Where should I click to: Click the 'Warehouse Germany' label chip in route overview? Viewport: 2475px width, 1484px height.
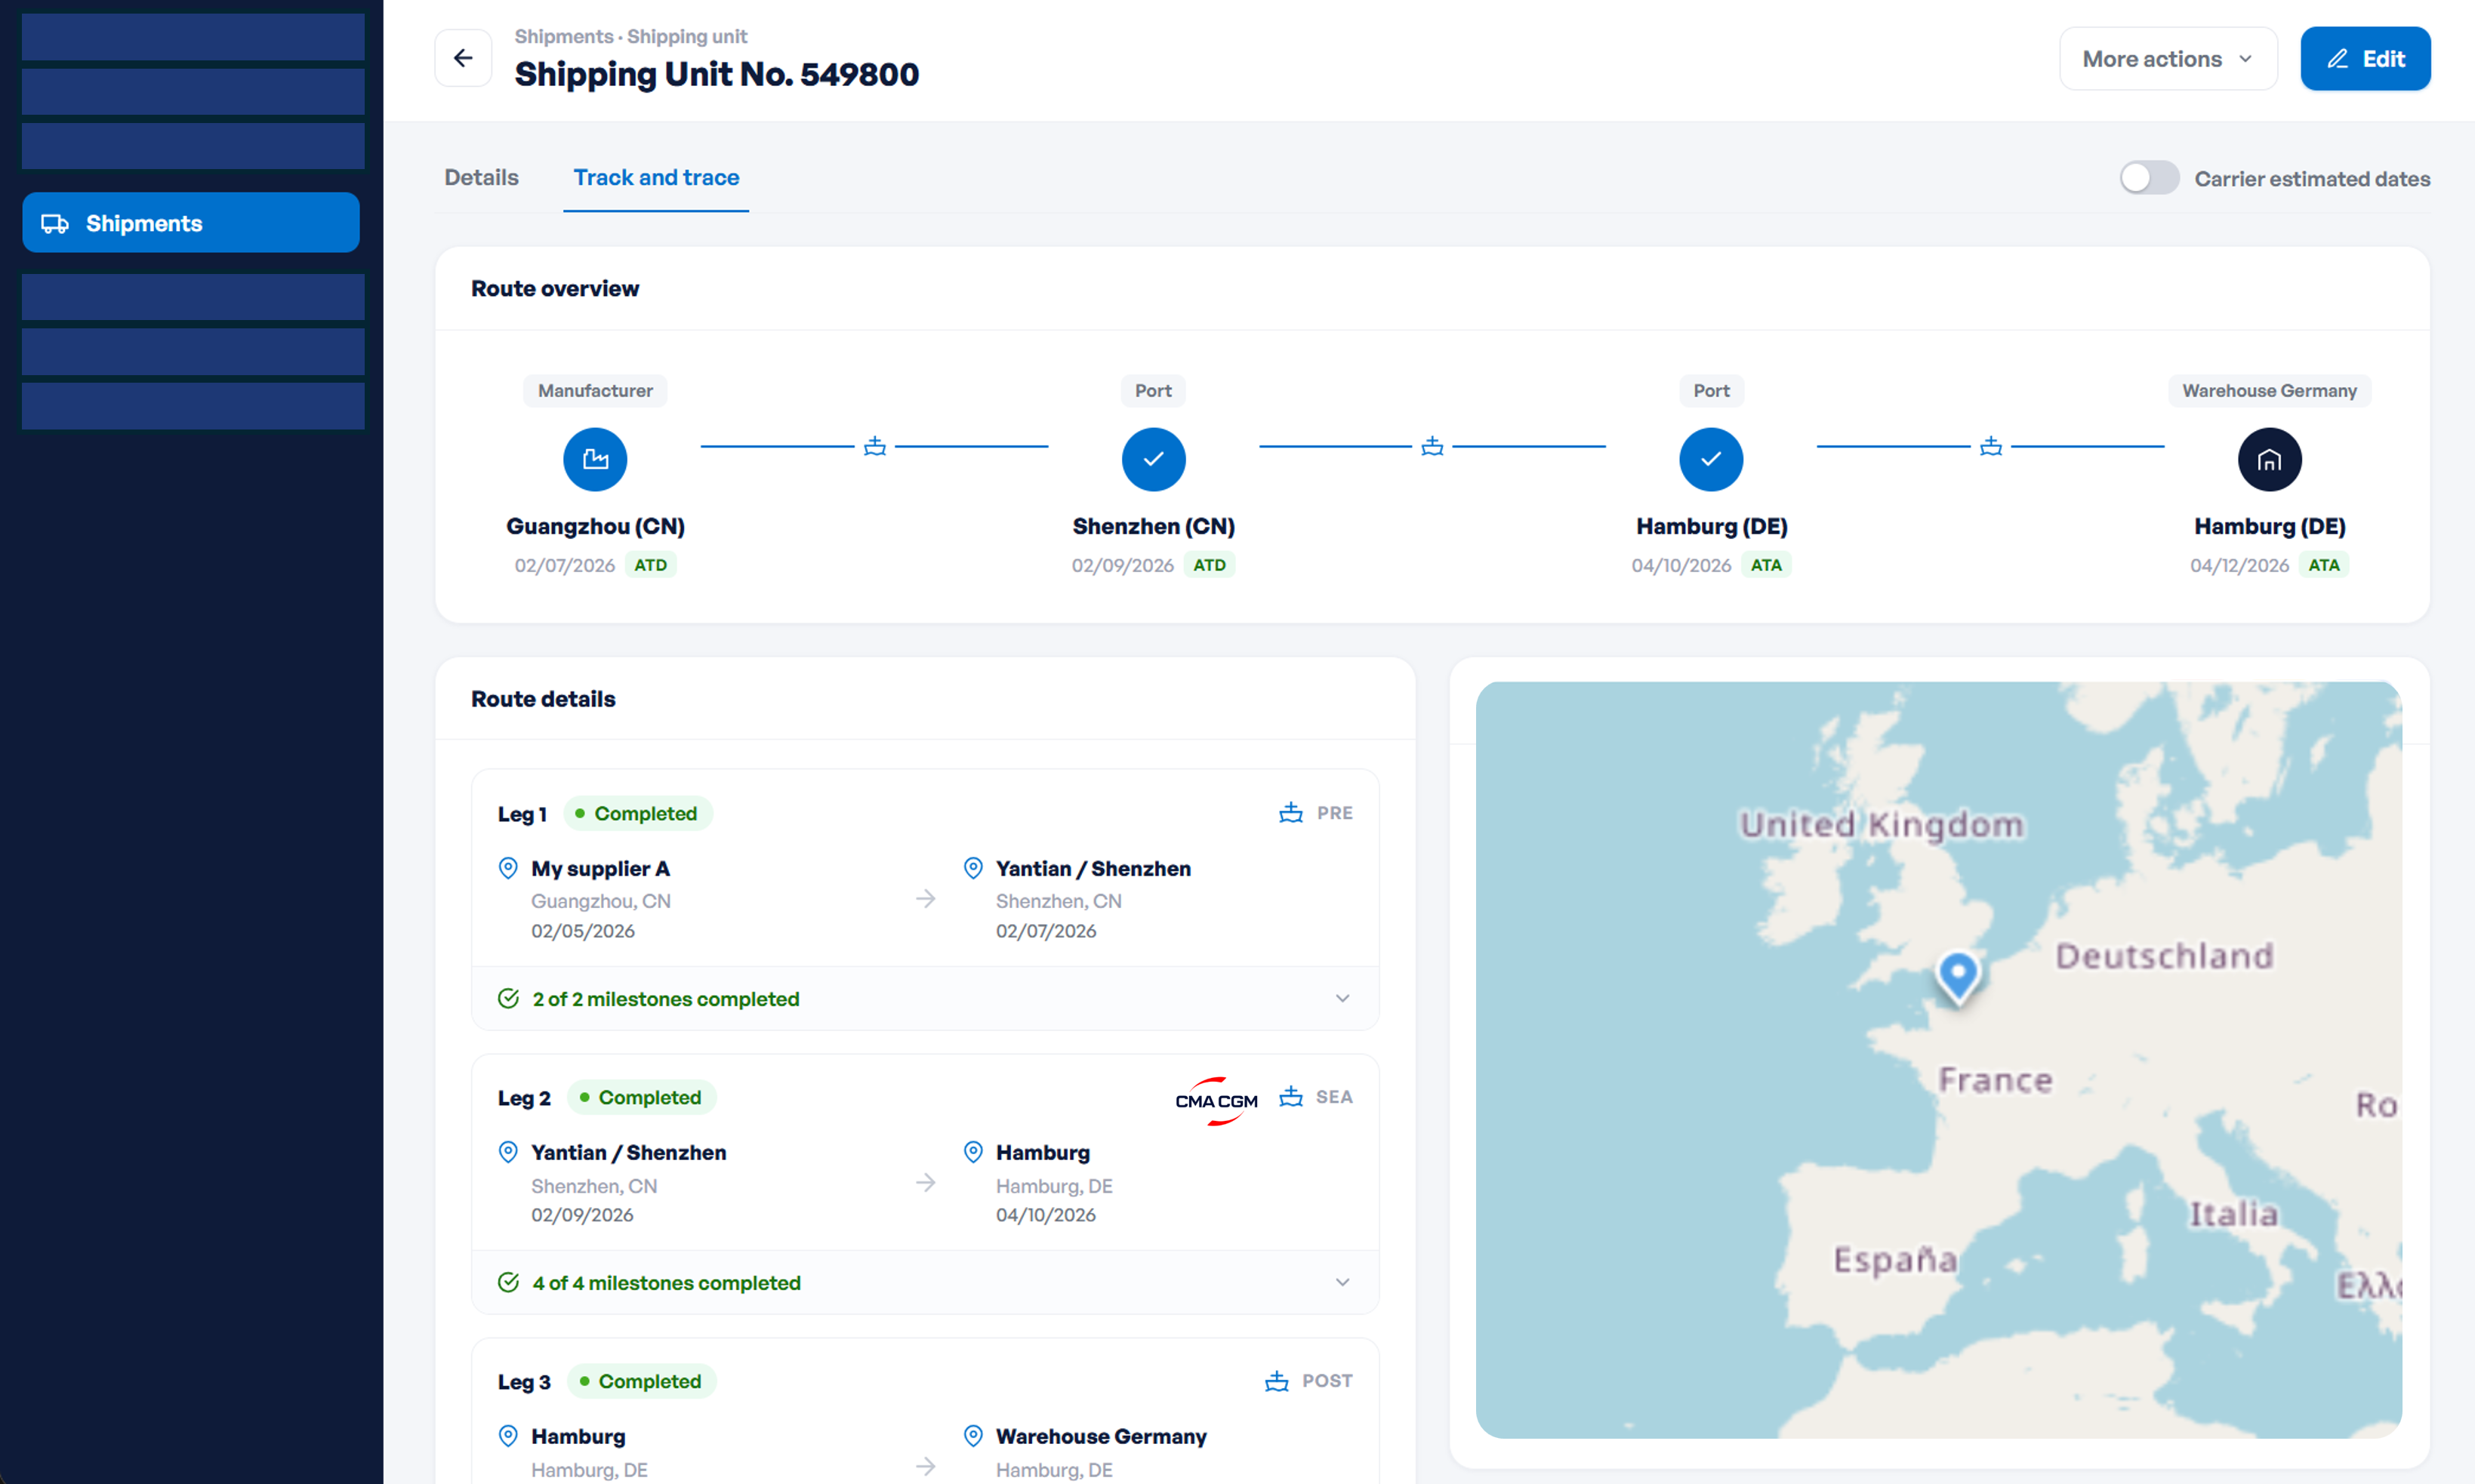[2269, 391]
